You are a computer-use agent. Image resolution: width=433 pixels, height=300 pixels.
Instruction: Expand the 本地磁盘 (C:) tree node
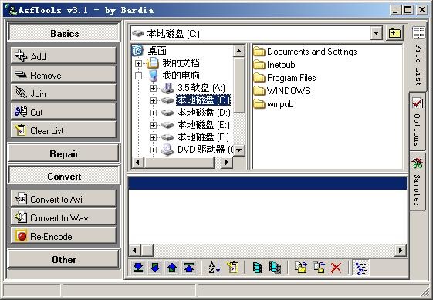click(x=153, y=100)
